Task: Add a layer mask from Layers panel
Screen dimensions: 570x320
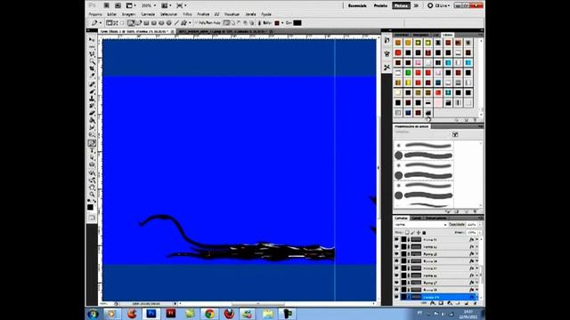Action: click(441, 303)
